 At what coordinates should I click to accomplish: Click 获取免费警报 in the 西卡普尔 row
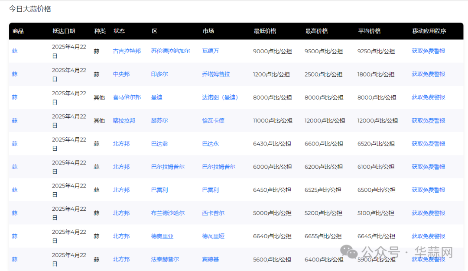(428, 213)
